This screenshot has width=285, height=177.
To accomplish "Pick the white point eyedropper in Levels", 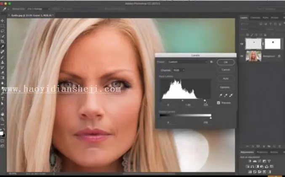I will pyautogui.click(x=231, y=95).
